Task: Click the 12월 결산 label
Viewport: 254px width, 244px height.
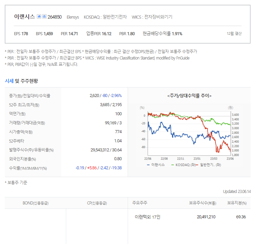Action: 234,33
